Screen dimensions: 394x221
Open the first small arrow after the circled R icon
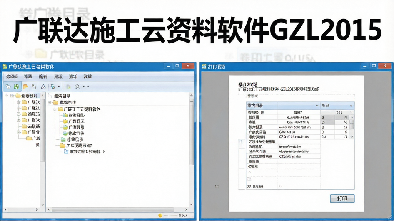84,87
